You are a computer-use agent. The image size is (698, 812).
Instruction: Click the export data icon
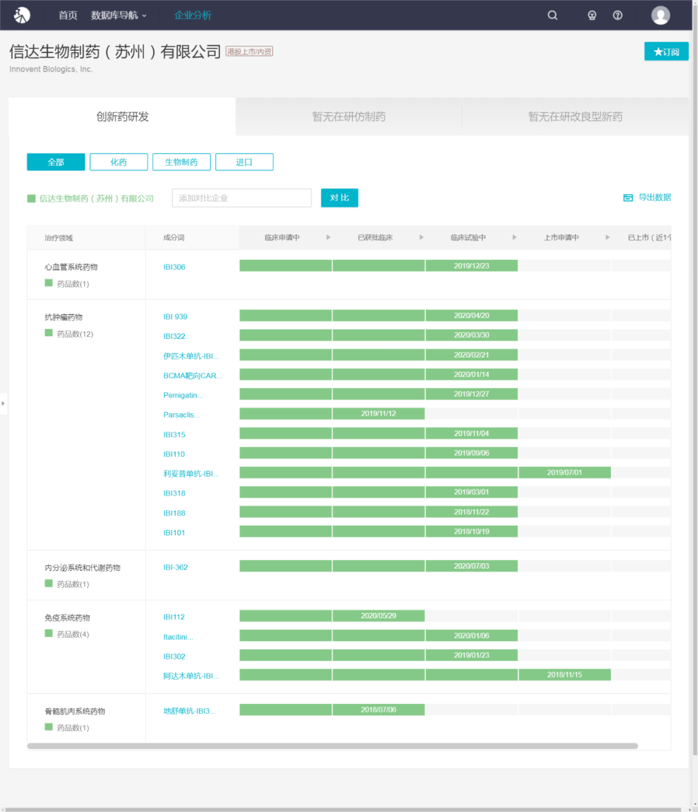point(628,198)
